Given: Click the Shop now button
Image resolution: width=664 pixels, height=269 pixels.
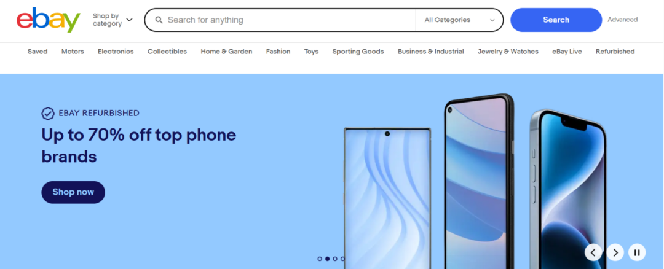Looking at the screenshot, I should click(x=73, y=192).
